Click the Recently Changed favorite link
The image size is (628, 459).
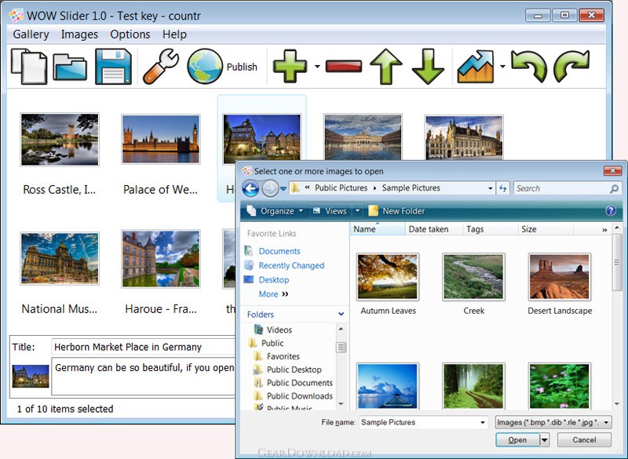(x=291, y=266)
